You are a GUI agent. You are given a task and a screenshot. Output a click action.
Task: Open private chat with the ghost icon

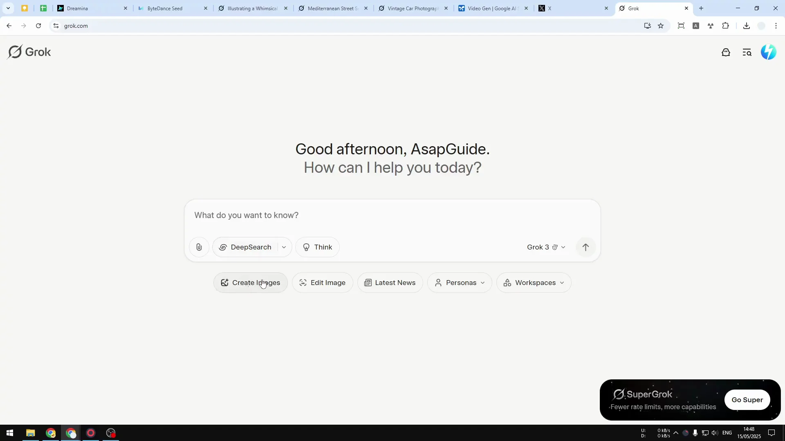coord(726,52)
